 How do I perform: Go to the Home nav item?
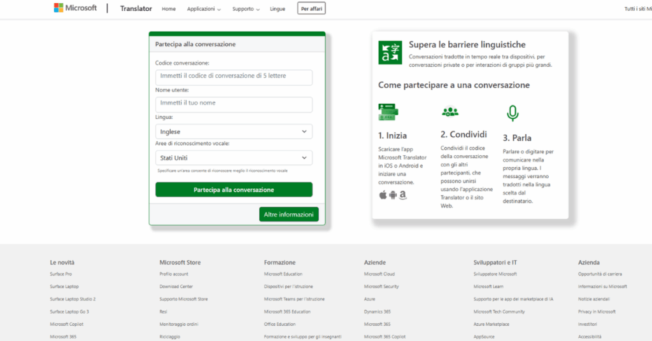(169, 9)
